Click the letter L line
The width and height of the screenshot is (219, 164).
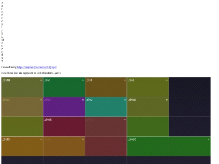pyautogui.click(x=2, y=36)
